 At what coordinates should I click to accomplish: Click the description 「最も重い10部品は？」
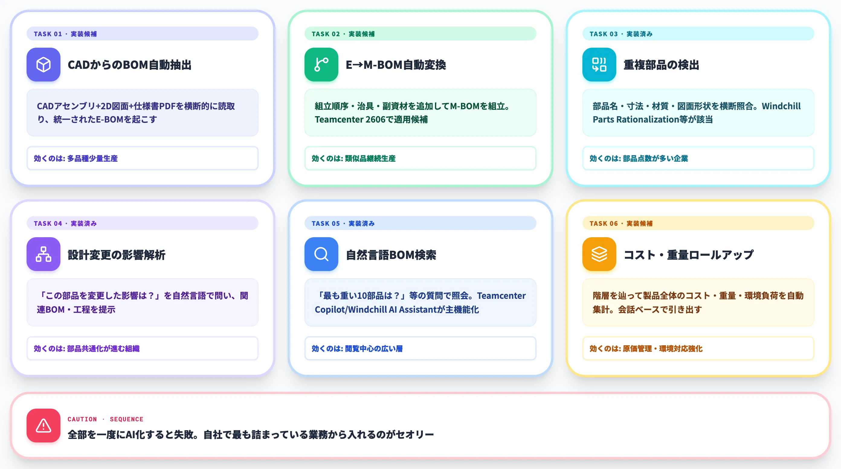(x=420, y=302)
